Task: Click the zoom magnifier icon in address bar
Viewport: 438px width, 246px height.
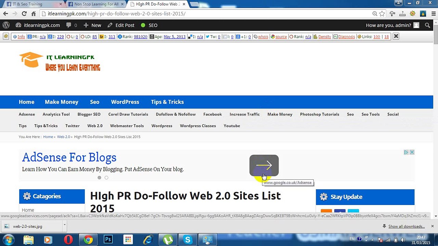Action: [x=375, y=14]
